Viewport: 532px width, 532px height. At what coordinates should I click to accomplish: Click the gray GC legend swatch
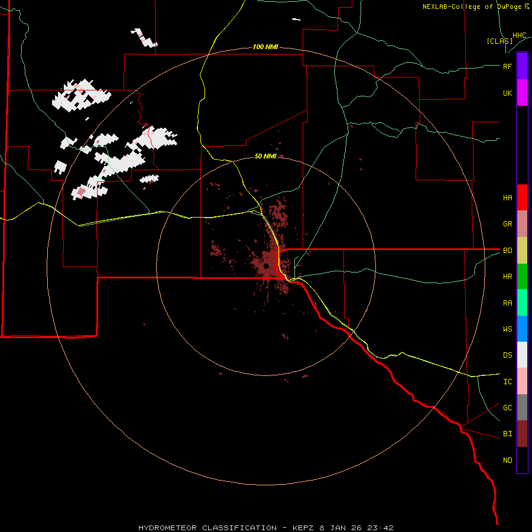pos(522,407)
